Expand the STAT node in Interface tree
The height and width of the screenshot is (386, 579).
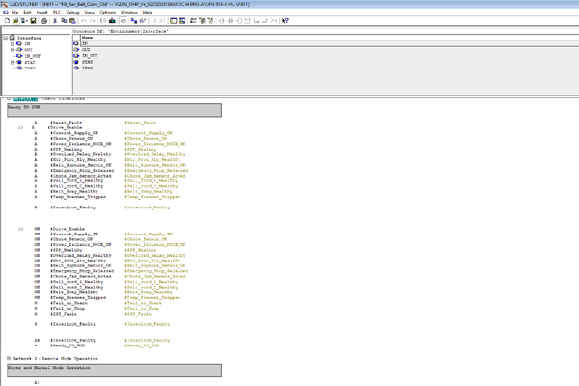[x=13, y=62]
